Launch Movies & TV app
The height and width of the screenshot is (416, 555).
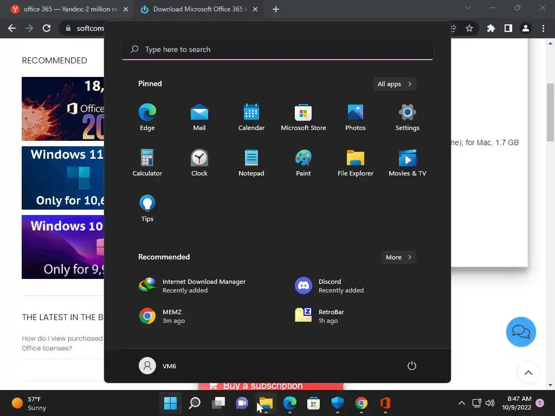tap(408, 162)
